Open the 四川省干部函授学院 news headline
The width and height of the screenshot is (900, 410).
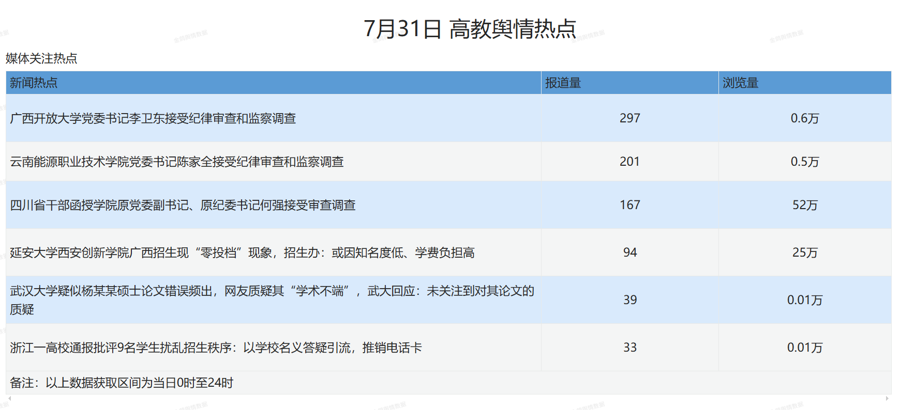183,205
